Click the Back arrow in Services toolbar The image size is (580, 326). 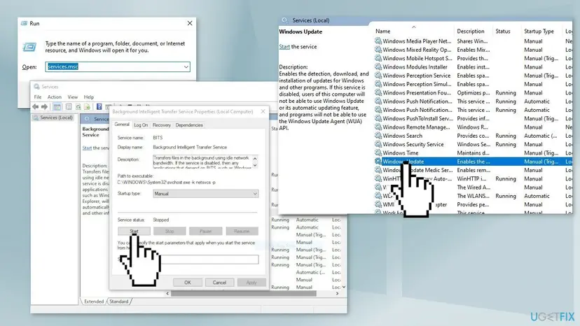click(x=36, y=107)
